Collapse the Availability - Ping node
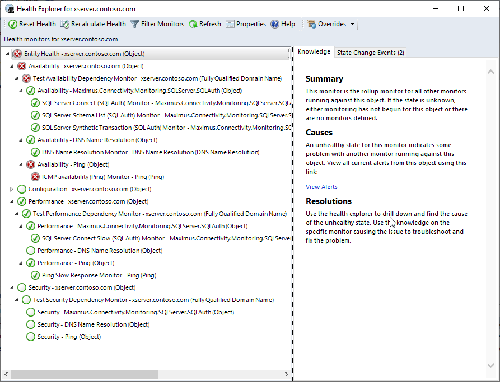Screen dimensions: 500x382 coord(21,164)
